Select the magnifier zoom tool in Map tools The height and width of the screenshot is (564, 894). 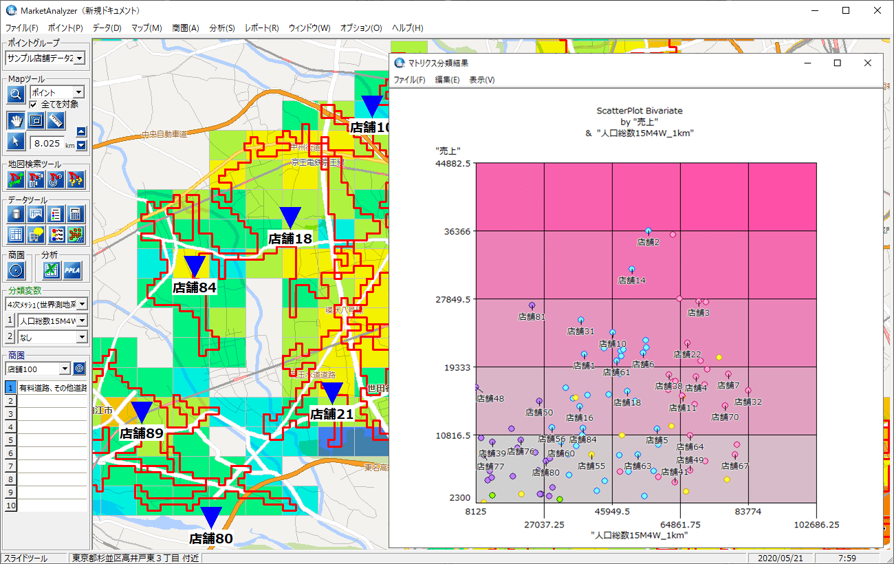(x=16, y=95)
